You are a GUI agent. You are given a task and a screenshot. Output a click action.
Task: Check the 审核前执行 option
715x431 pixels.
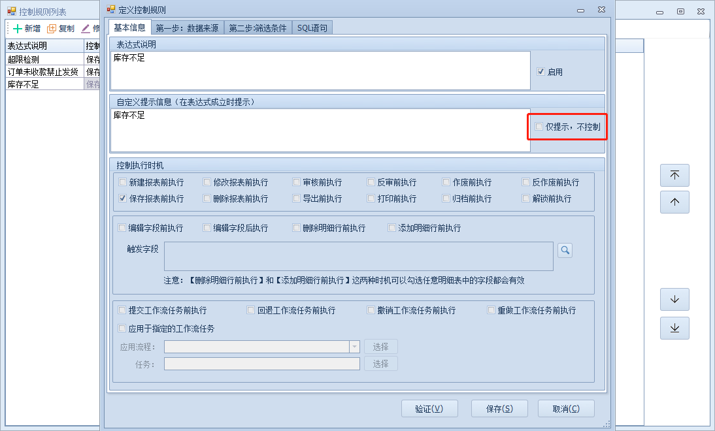(297, 182)
